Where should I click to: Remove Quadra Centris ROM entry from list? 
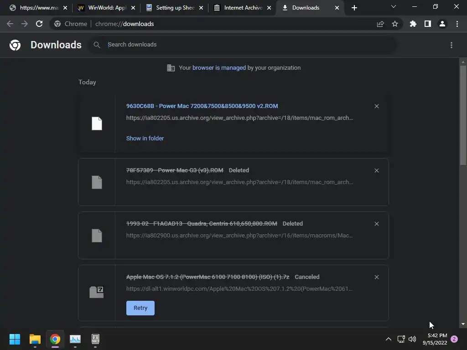click(x=377, y=224)
